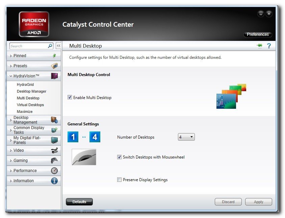Click the Desktop Management icon

click(54, 120)
